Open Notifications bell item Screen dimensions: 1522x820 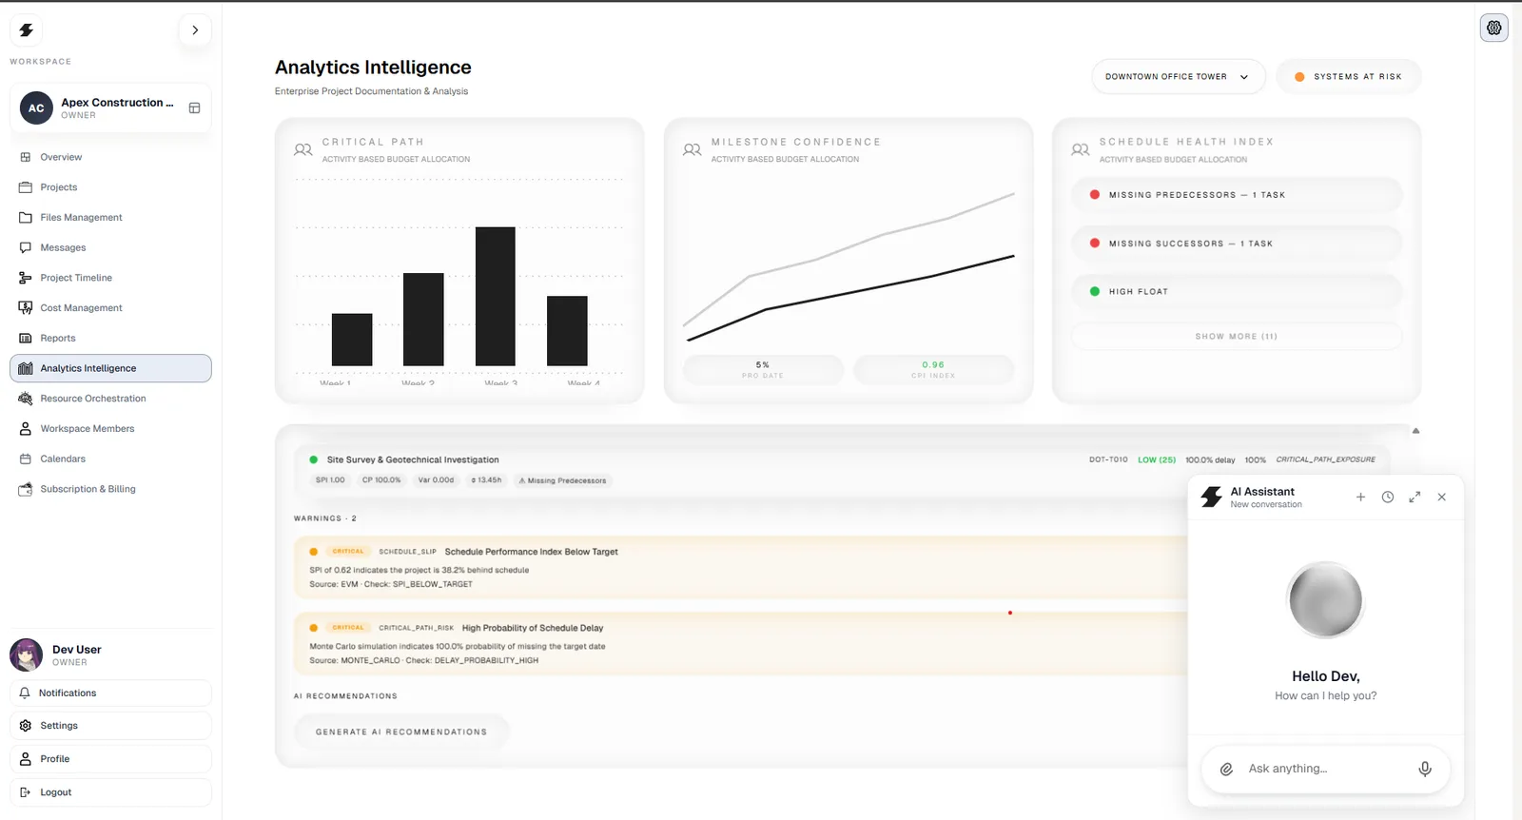pos(110,693)
